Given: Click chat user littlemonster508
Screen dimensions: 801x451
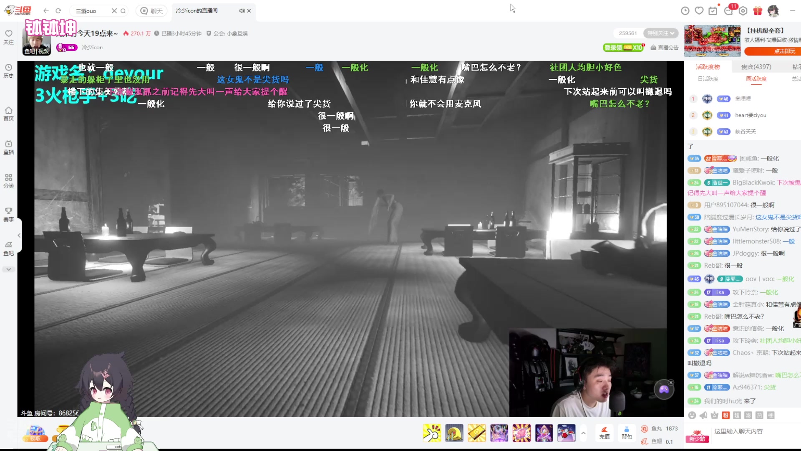Looking at the screenshot, I should click(756, 241).
